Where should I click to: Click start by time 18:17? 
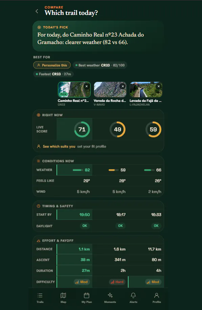pyautogui.click(x=121, y=215)
